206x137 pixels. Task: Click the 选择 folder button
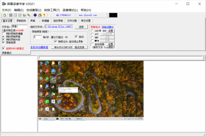coord(81,27)
